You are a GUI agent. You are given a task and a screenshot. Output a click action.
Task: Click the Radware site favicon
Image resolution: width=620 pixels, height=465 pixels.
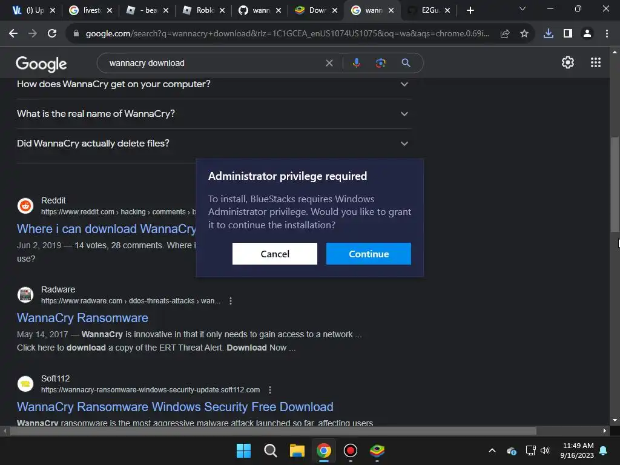coord(25,295)
